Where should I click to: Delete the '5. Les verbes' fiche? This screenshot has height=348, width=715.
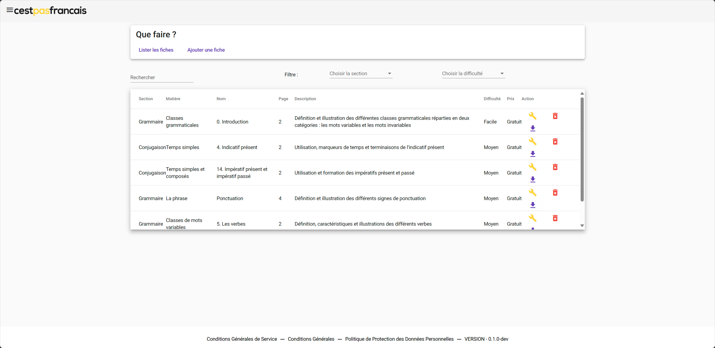555,218
